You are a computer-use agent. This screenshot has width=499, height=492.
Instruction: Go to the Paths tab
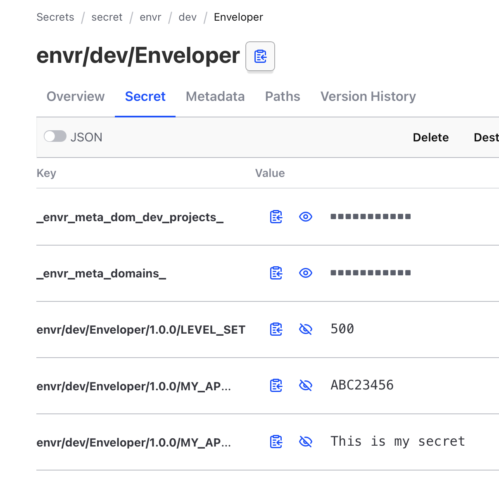283,96
